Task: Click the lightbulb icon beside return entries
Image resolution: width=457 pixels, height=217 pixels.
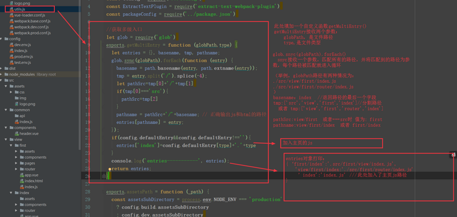Action: [x=110, y=169]
